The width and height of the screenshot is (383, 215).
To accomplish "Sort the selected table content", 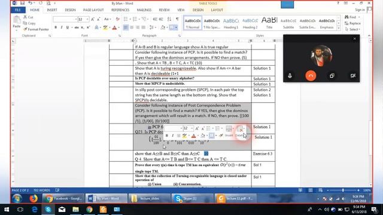I will coord(169,19).
